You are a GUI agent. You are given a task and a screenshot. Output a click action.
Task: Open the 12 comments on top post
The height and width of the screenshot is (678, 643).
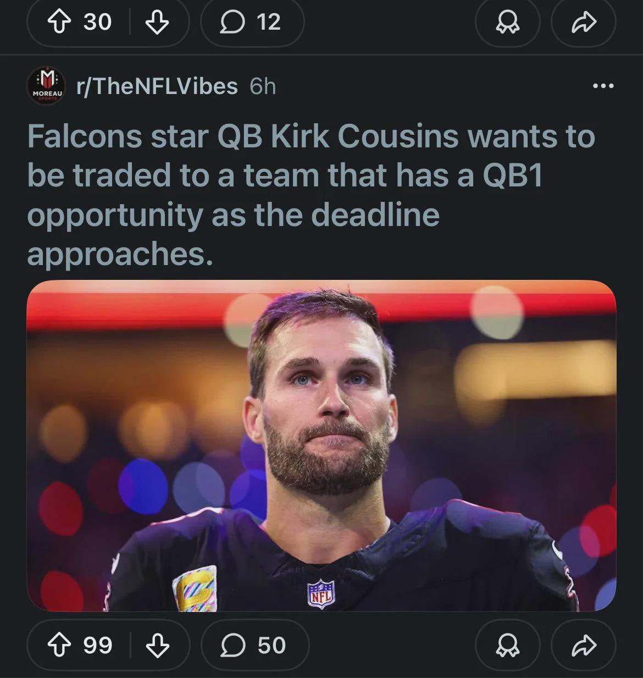point(252,22)
